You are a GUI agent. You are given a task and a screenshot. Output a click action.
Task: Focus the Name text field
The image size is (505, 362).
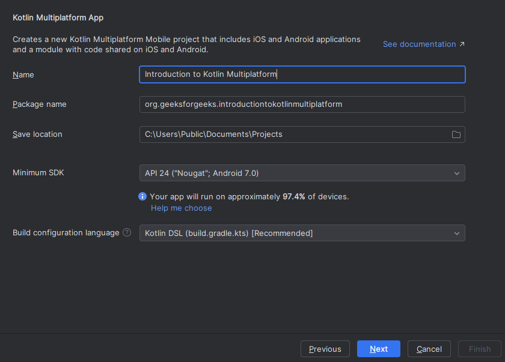pos(302,74)
